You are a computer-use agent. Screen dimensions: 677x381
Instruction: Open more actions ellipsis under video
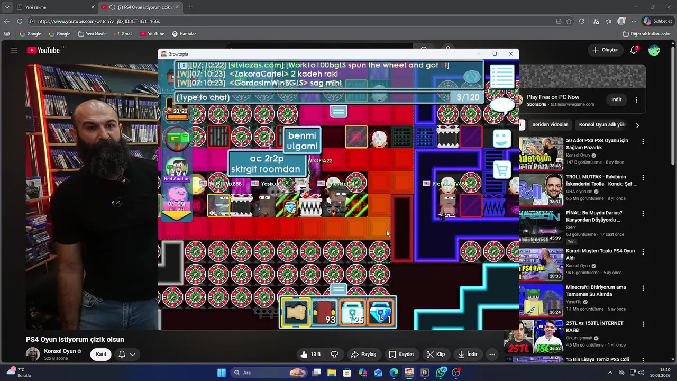[x=492, y=355]
